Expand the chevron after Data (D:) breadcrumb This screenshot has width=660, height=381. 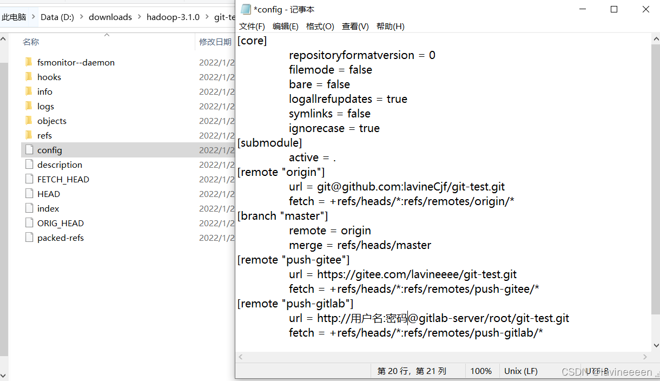tap(81, 17)
